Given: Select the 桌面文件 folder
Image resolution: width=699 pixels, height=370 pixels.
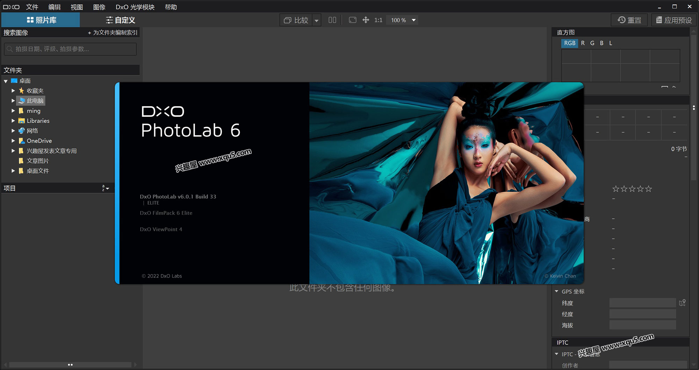Looking at the screenshot, I should tap(38, 171).
